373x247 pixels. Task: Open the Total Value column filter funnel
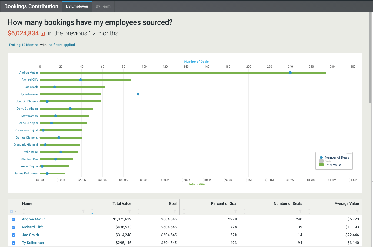click(x=129, y=211)
